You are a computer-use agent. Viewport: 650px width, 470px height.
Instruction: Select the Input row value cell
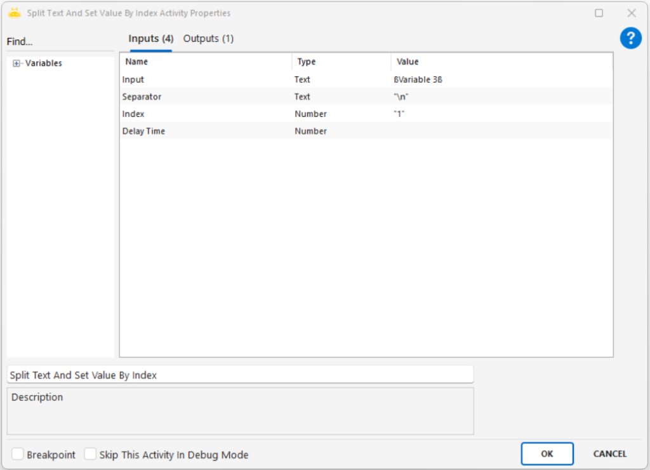(501, 79)
